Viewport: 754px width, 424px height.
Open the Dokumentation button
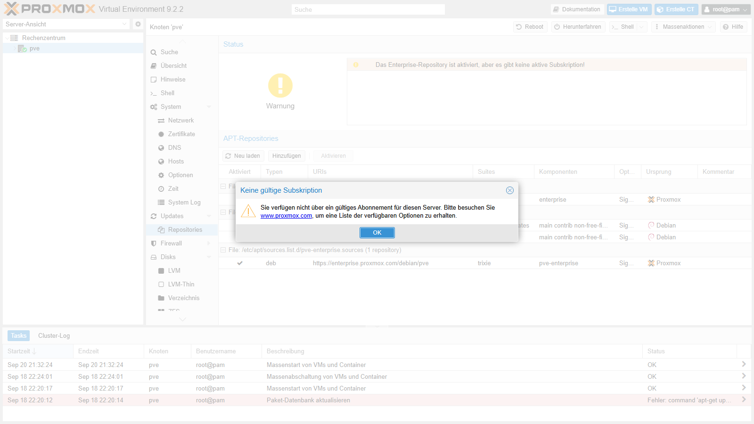click(x=577, y=9)
